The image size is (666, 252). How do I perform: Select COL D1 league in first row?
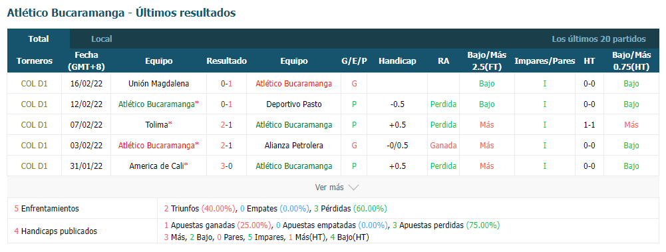pos(35,84)
